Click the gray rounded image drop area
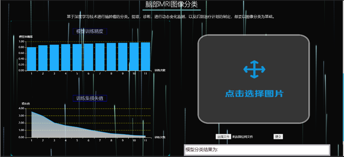This screenshot has height=157, width=344. point(254,79)
